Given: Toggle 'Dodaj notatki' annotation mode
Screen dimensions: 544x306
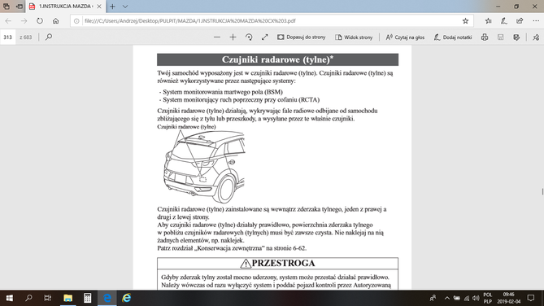Looking at the screenshot, I should click(453, 37).
